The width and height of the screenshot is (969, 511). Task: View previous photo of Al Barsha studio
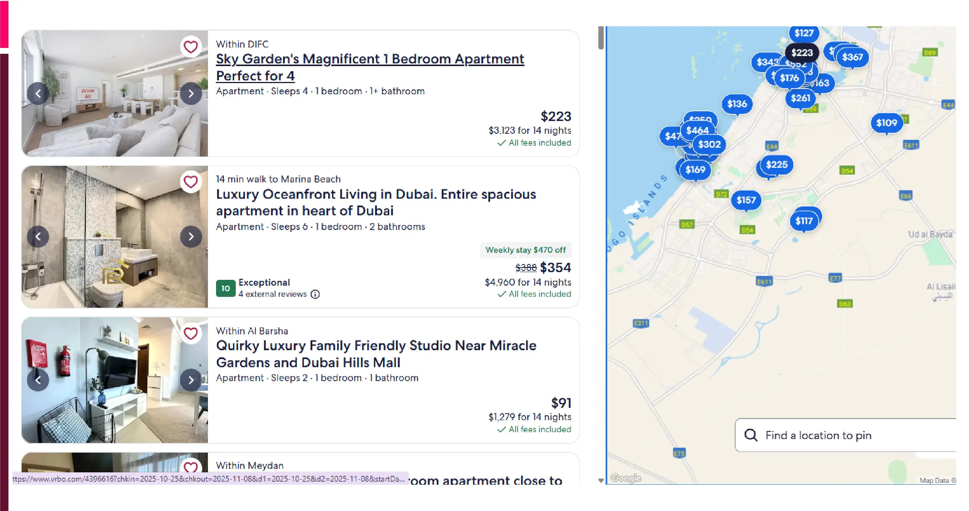pyautogui.click(x=38, y=380)
